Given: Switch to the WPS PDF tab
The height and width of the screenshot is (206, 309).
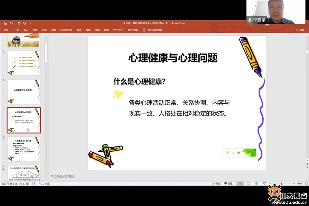Looking at the screenshot, I should [x=118, y=30].
